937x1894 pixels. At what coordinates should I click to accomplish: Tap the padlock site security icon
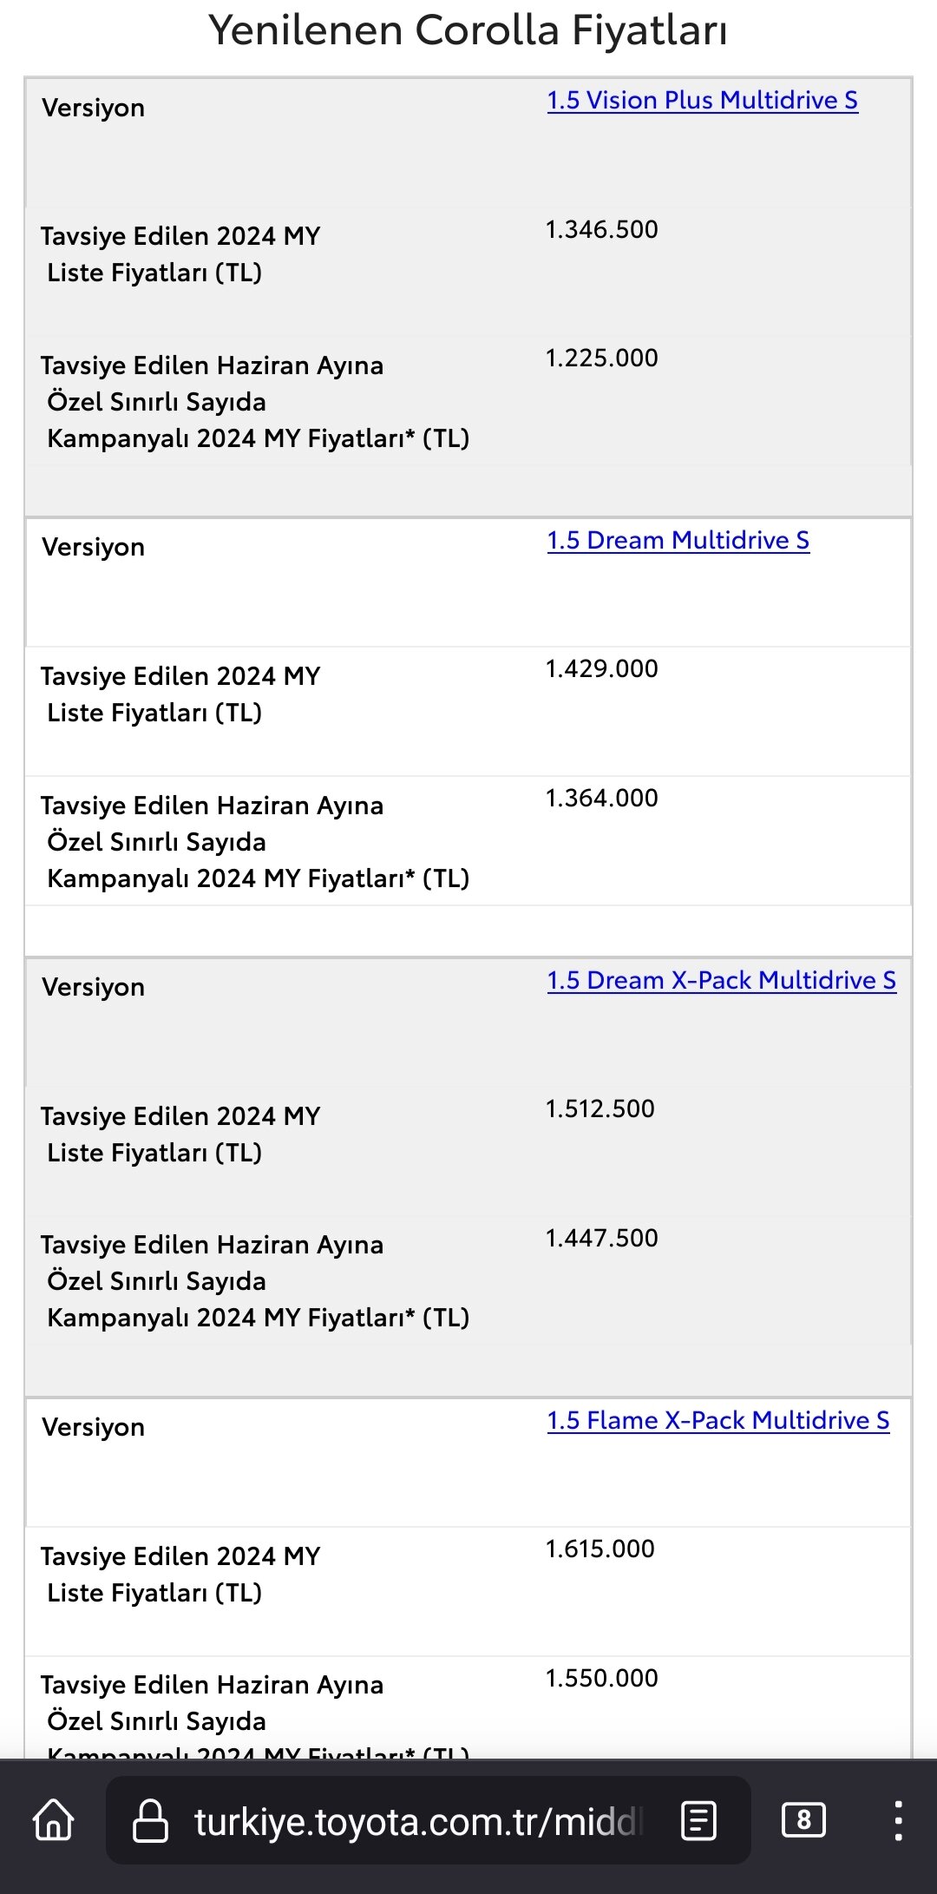coord(150,1820)
